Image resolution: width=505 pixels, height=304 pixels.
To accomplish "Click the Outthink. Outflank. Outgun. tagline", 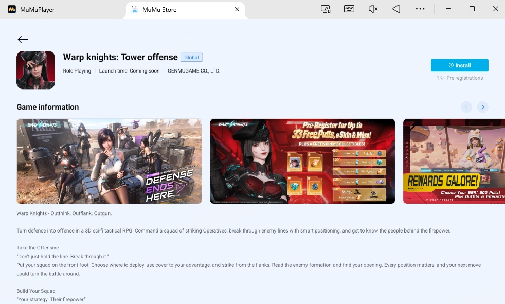I will pos(81,213).
